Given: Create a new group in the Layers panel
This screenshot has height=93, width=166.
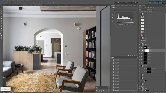Looking at the screenshot, I should click(160, 92).
